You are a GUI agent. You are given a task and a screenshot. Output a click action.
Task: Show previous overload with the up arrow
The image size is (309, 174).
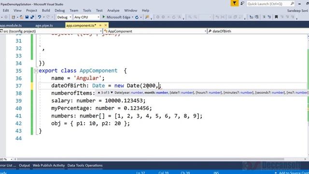(x=99, y=92)
